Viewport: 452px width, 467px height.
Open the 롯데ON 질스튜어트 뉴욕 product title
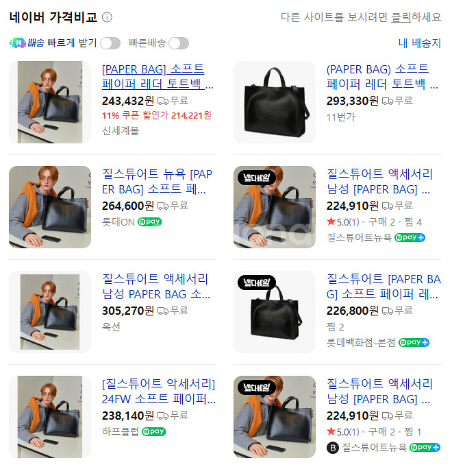point(157,181)
